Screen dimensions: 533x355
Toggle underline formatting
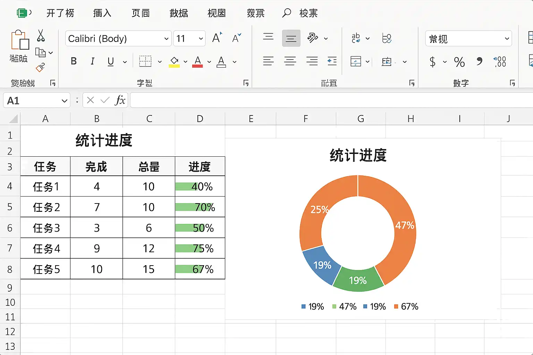tap(111, 62)
